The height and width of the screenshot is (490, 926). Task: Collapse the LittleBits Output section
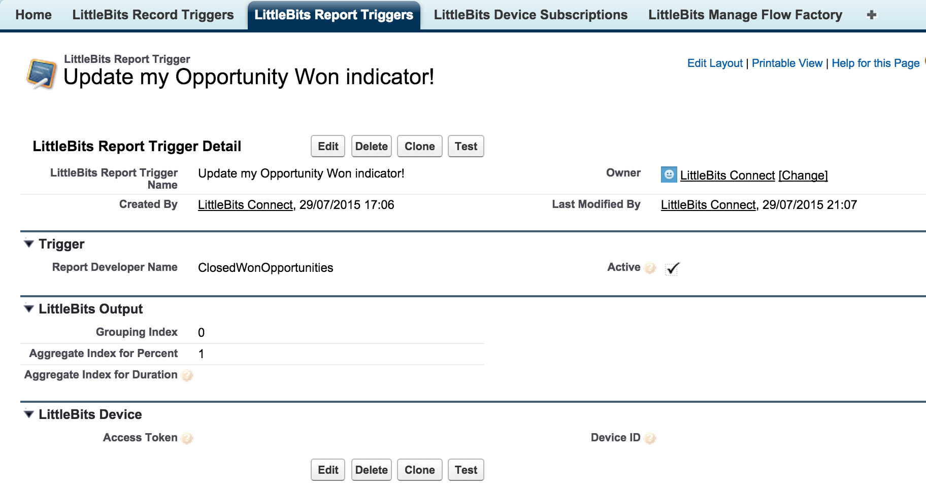(x=29, y=309)
